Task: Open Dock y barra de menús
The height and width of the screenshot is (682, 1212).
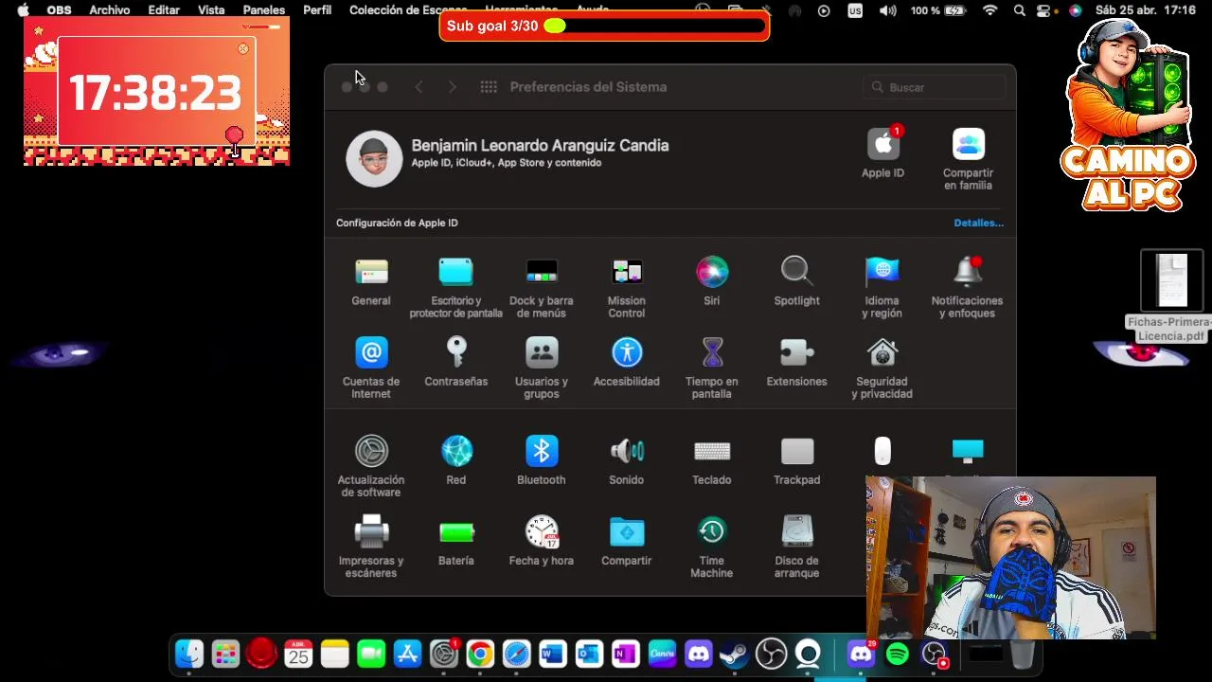Action: click(541, 287)
